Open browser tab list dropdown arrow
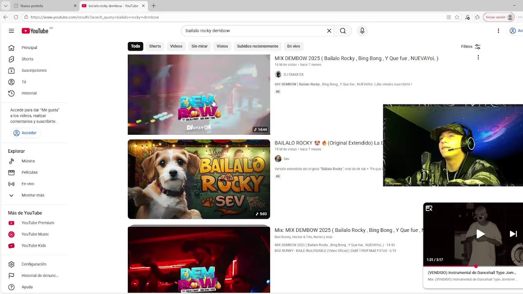The height and width of the screenshot is (294, 523). pos(5,6)
